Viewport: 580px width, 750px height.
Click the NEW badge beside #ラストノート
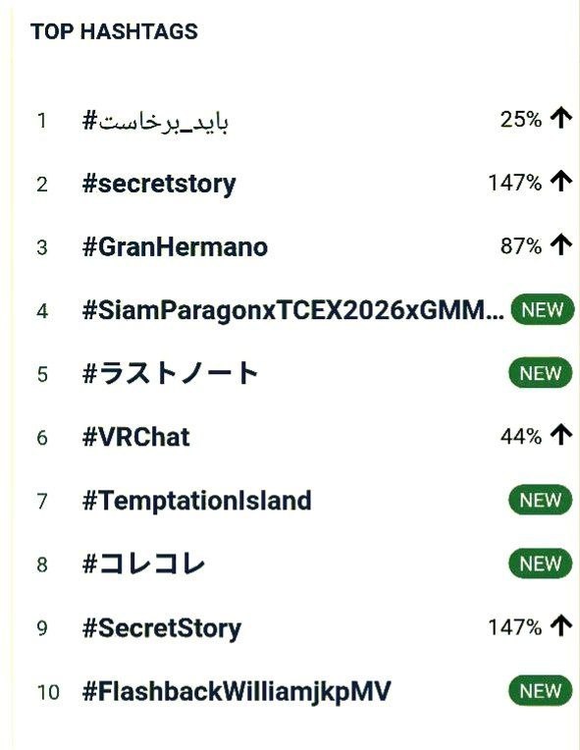[541, 373]
